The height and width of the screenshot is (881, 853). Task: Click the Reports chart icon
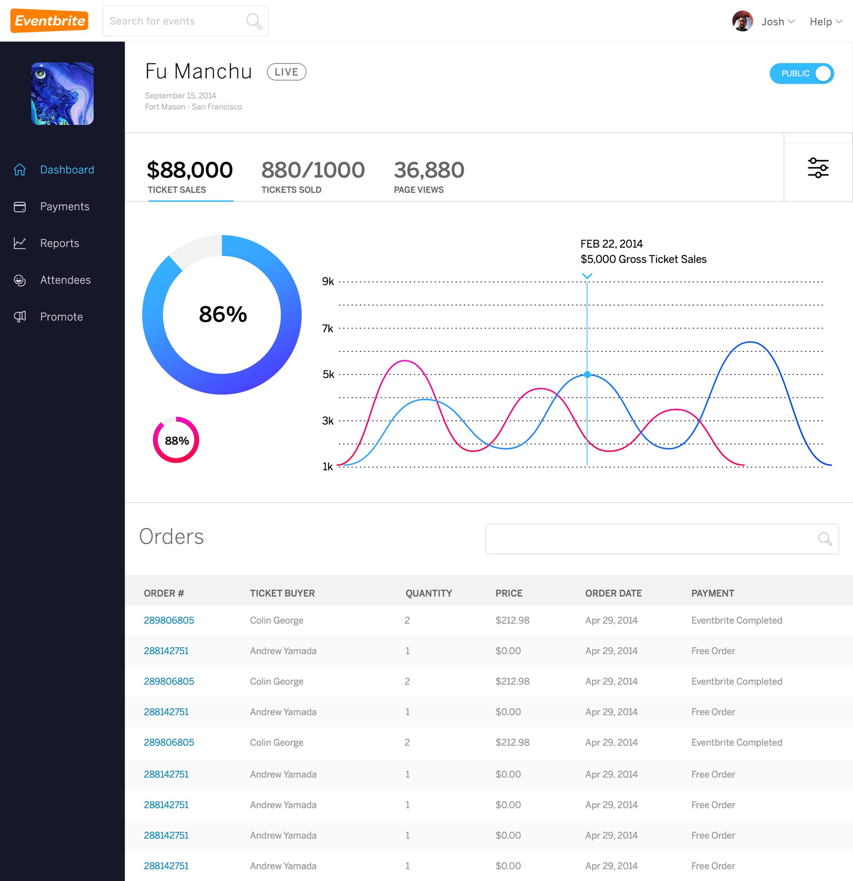click(x=20, y=243)
